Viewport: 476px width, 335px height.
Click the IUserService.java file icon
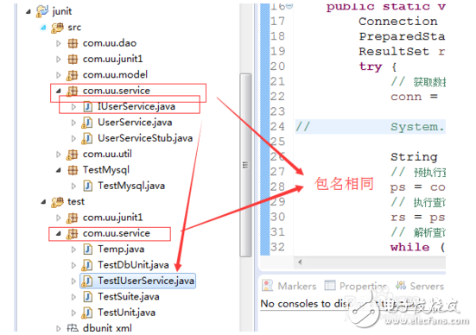tap(87, 106)
